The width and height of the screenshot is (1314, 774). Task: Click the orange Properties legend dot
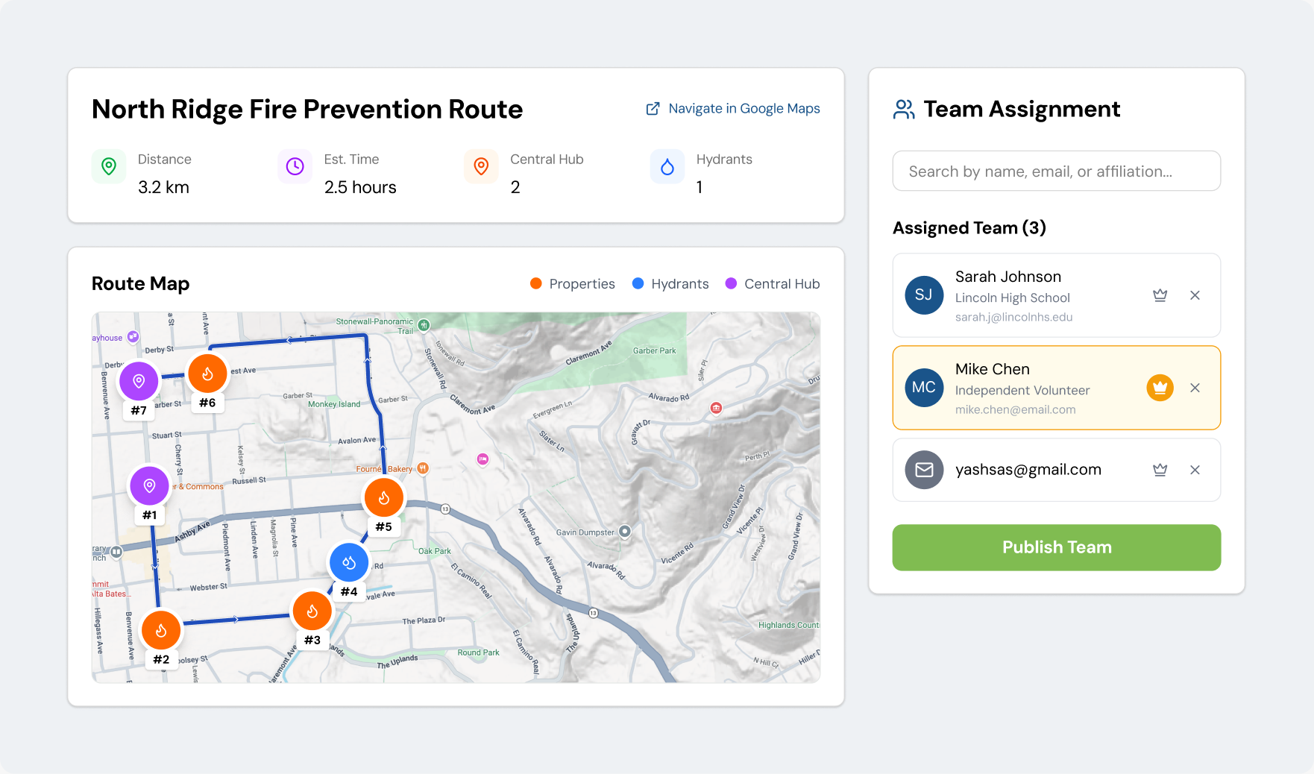tap(535, 283)
